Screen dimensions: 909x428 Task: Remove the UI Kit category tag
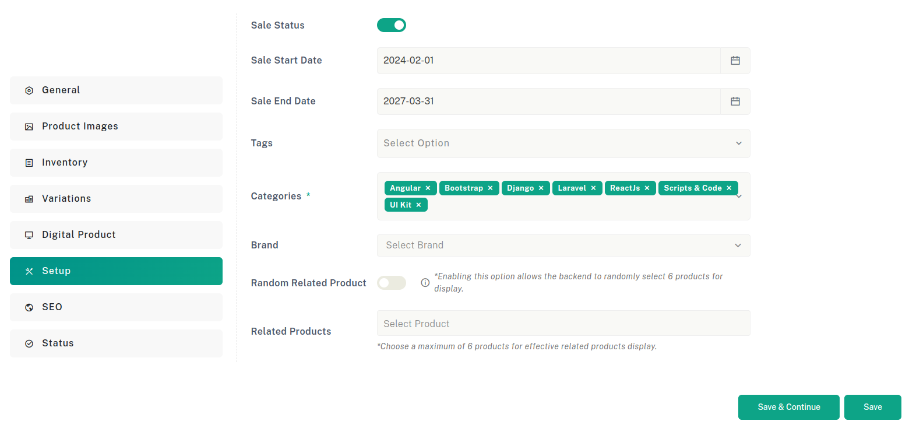click(x=418, y=205)
